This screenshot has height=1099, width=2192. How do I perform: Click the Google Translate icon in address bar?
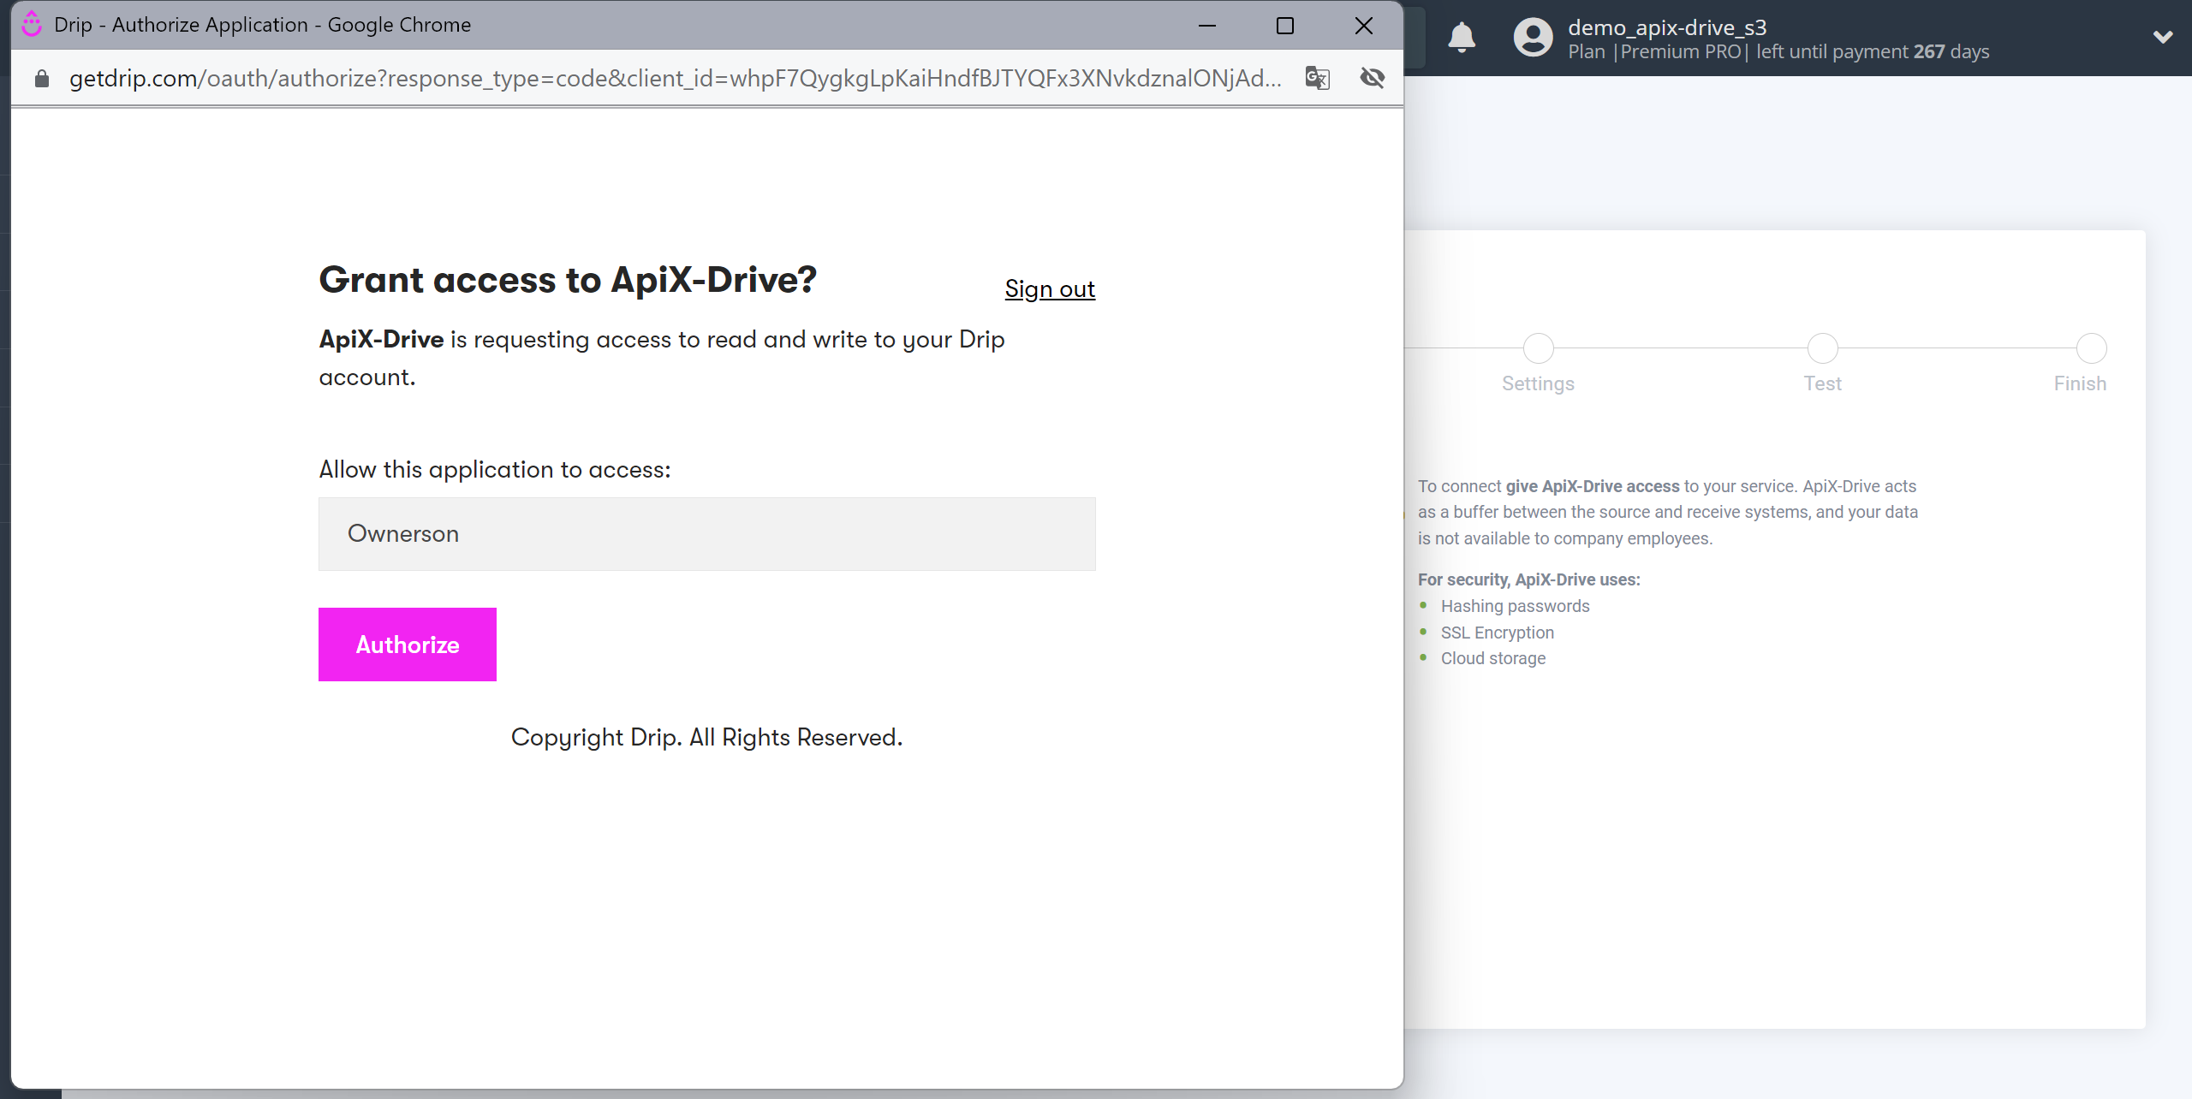tap(1317, 78)
